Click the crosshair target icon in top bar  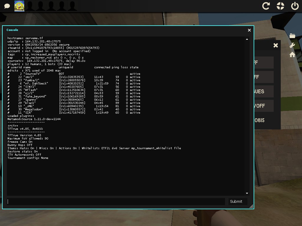point(280,6)
